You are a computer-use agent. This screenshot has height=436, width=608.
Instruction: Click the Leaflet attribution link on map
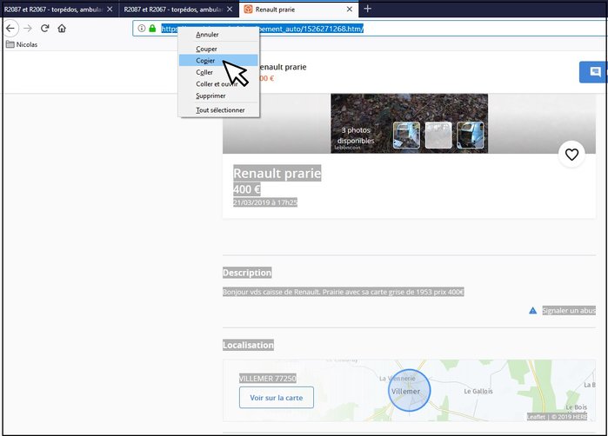(537, 417)
